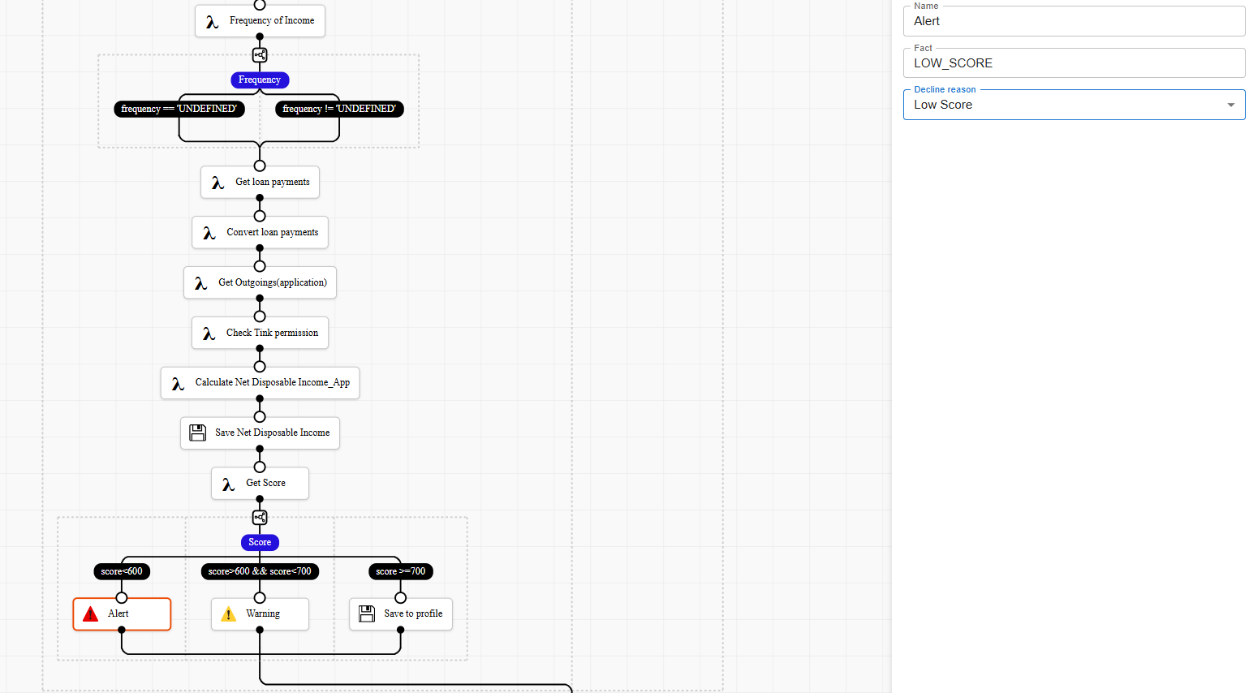Select the Calculate Net Disposable Income_App node
Image resolution: width=1249 pixels, height=693 pixels.
[x=260, y=382]
